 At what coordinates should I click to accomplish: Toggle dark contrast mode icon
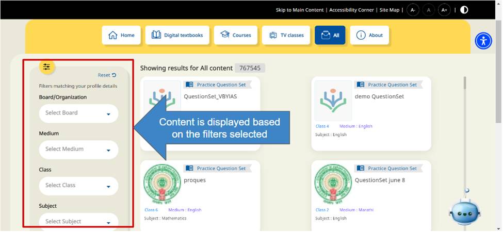464,10
